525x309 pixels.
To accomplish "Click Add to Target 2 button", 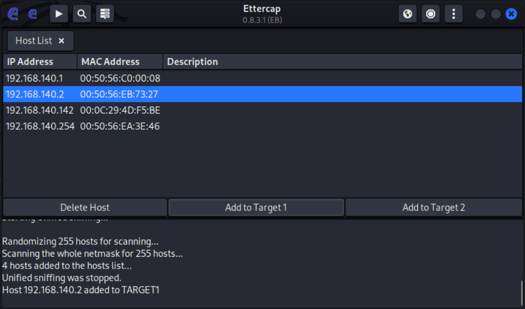I will coord(434,208).
